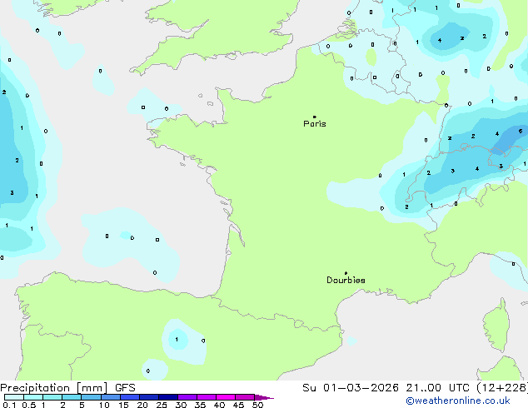The height and width of the screenshot is (408, 528).
Task: Click the legend value '45'
Action: (238, 405)
